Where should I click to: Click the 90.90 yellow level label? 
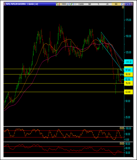(x=129, y=74)
